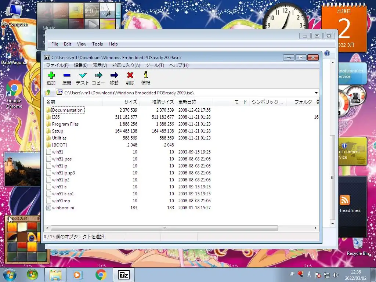Click the media player taskbar icon
The height and width of the screenshot is (282, 376).
coord(78,275)
